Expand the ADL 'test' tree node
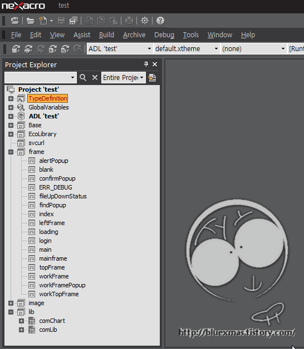This screenshot has height=349, width=304. point(11,116)
